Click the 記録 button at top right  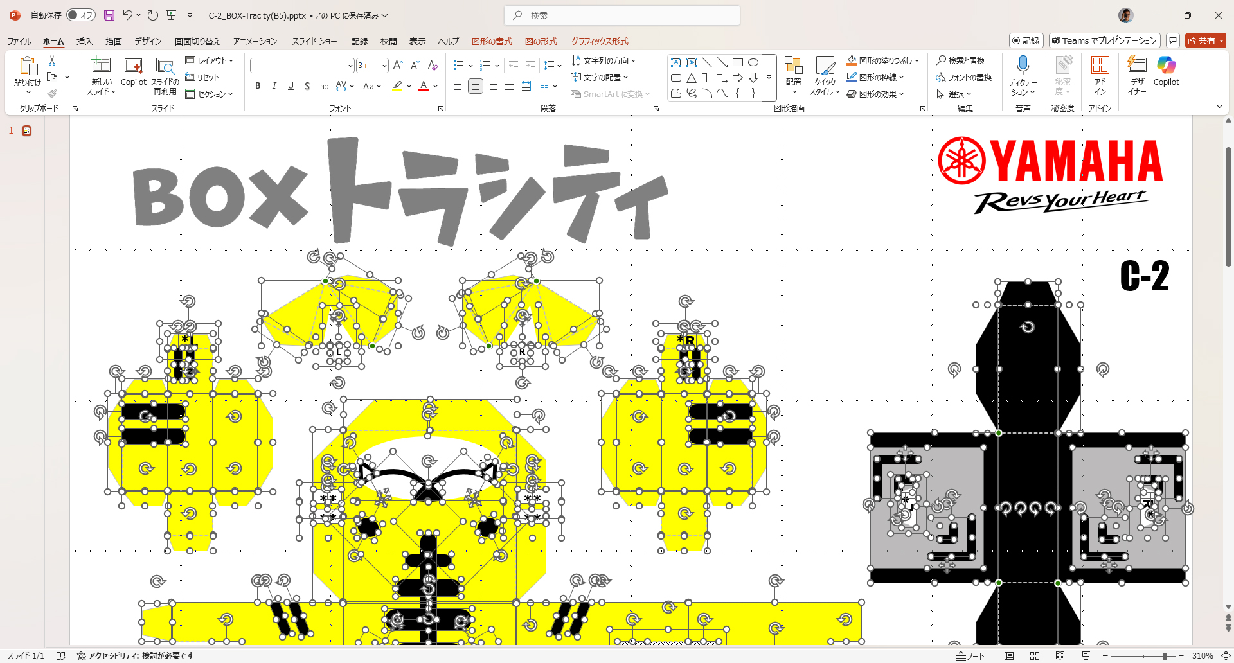click(1026, 40)
